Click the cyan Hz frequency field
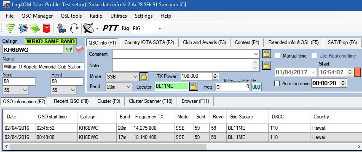This screenshot has height=152, width=362. pos(257,87)
